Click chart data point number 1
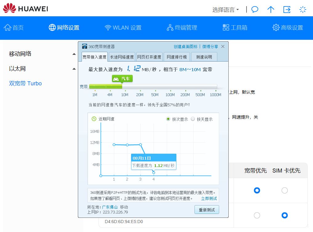This screenshot has width=313, height=232. (114, 144)
